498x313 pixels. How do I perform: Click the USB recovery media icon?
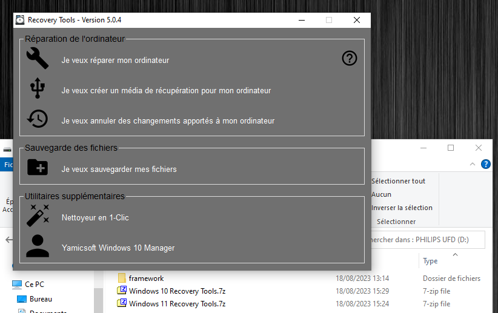tap(38, 88)
